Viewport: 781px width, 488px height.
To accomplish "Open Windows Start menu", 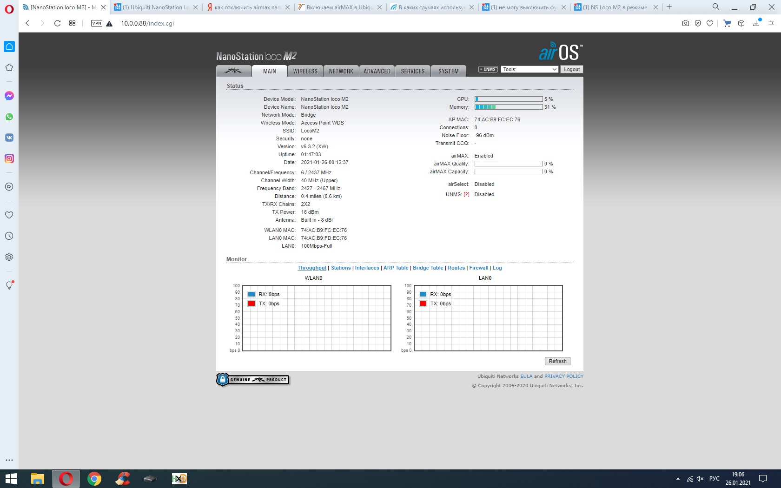I will (11, 479).
